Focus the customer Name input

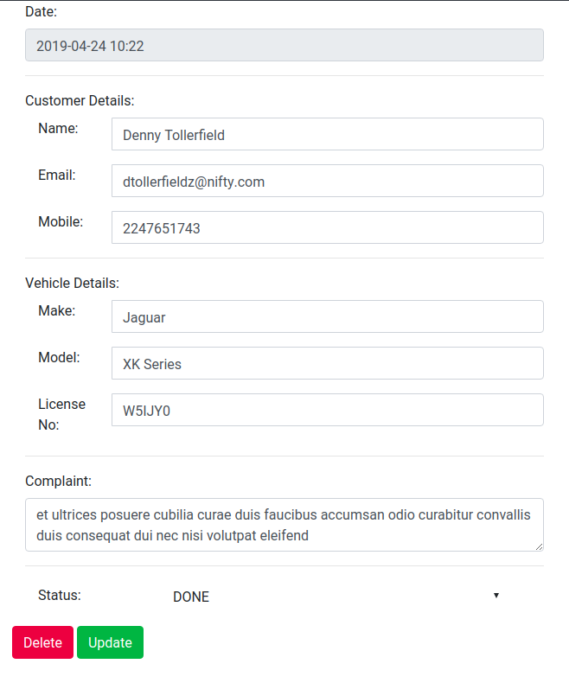(327, 134)
